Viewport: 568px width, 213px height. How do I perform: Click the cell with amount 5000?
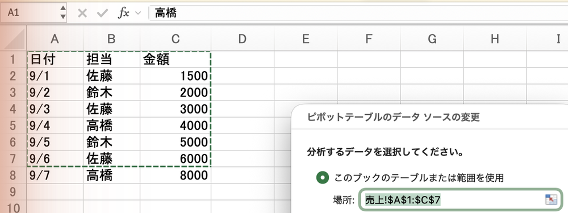click(176, 143)
